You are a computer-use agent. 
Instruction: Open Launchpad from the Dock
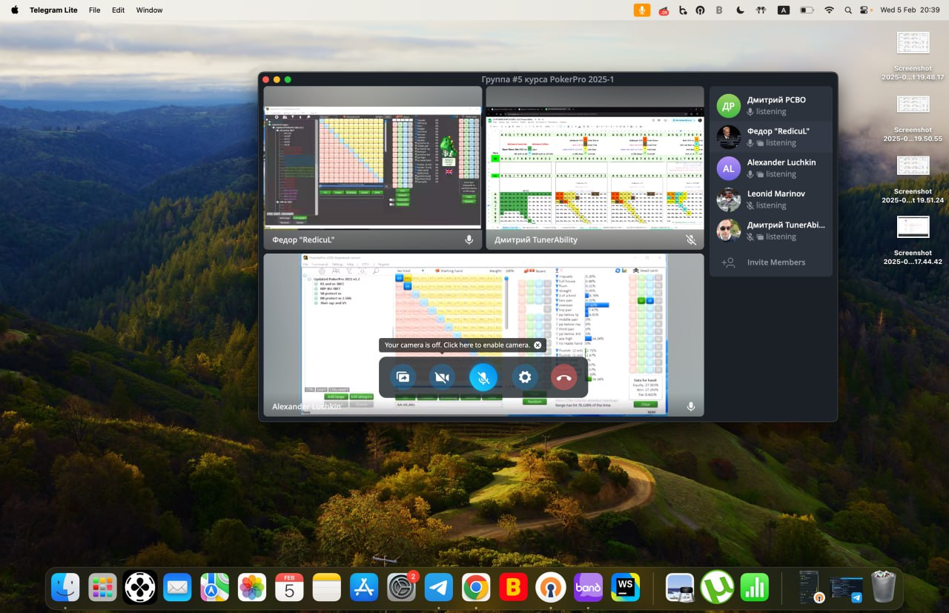(103, 588)
